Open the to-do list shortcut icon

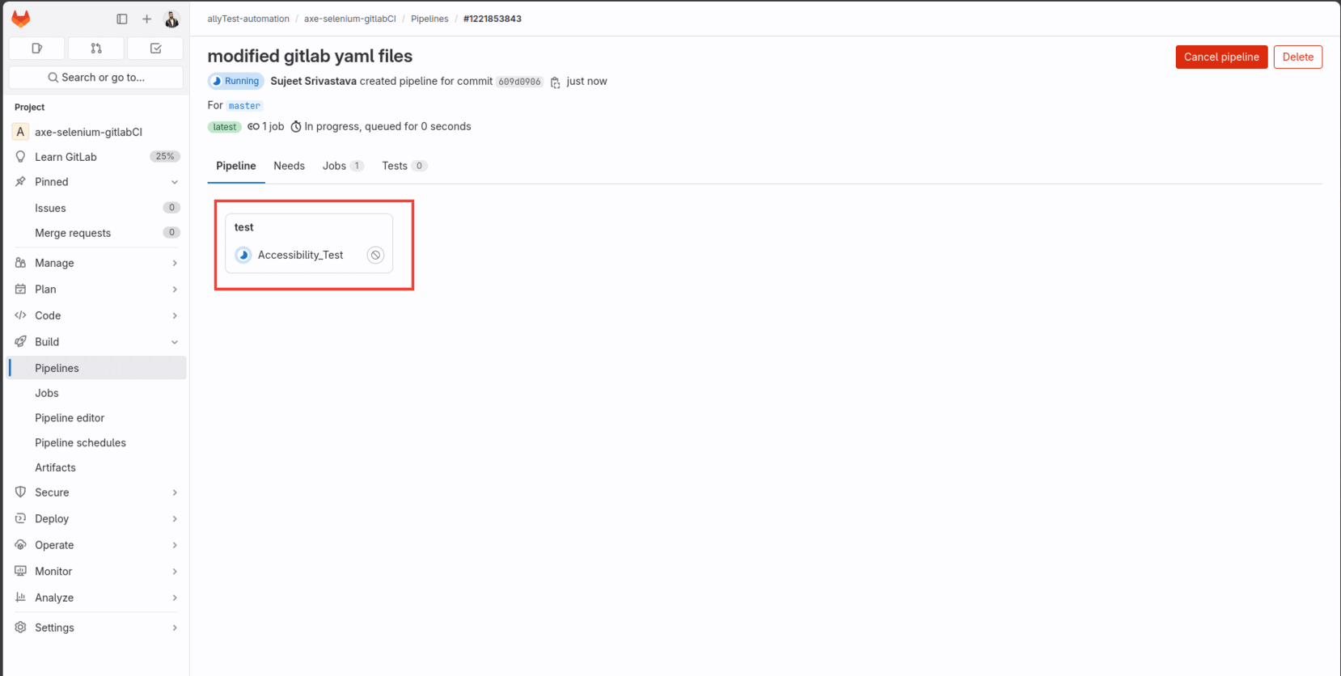tap(155, 49)
